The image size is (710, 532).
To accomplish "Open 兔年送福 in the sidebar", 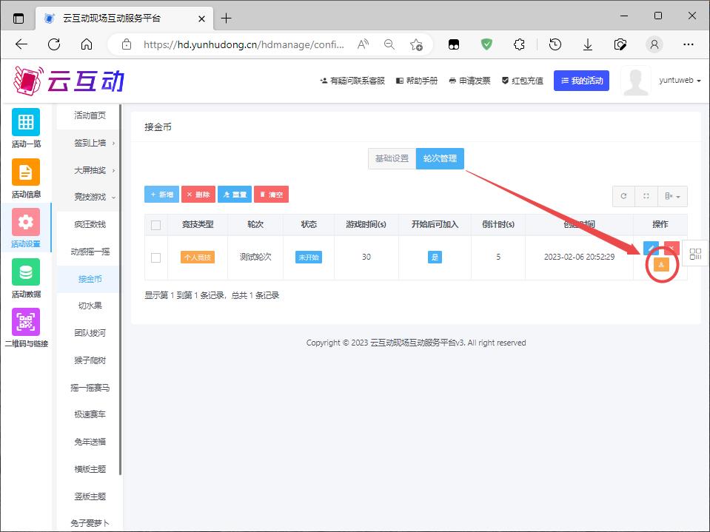I will (x=90, y=442).
